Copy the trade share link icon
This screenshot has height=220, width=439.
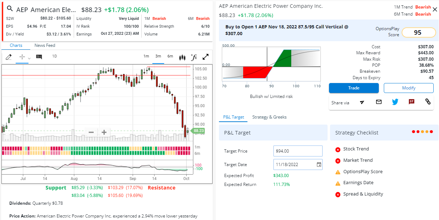[x=428, y=102]
